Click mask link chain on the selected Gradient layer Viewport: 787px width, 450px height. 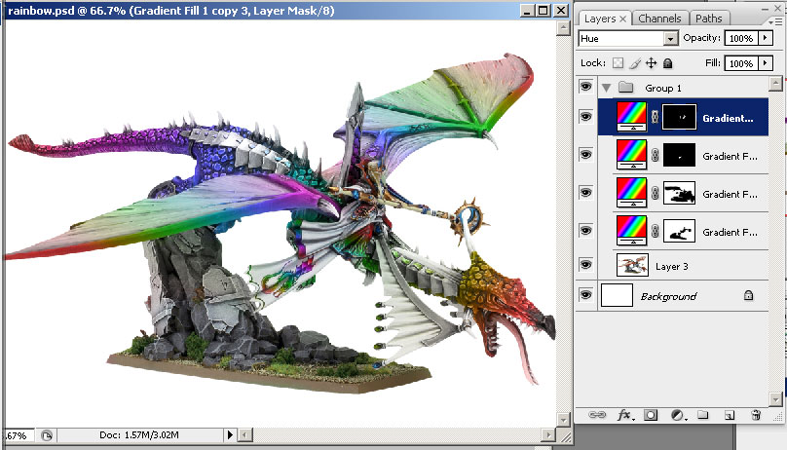tap(655, 117)
